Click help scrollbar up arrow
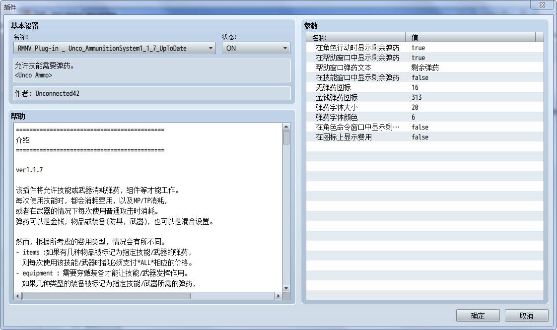This screenshot has width=557, height=330. pos(286,127)
